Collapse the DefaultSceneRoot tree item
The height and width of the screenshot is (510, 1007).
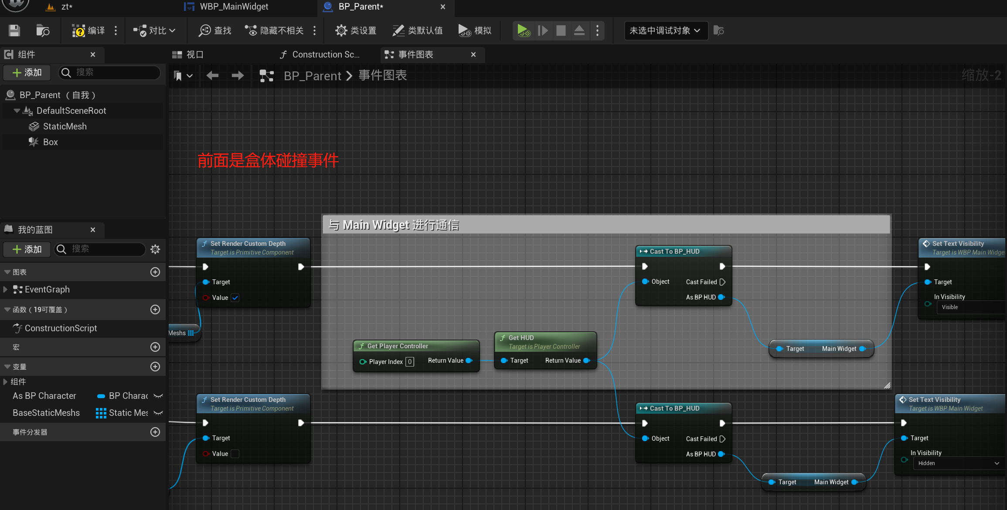pos(17,110)
